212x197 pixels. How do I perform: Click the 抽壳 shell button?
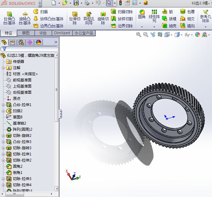tap(169, 26)
